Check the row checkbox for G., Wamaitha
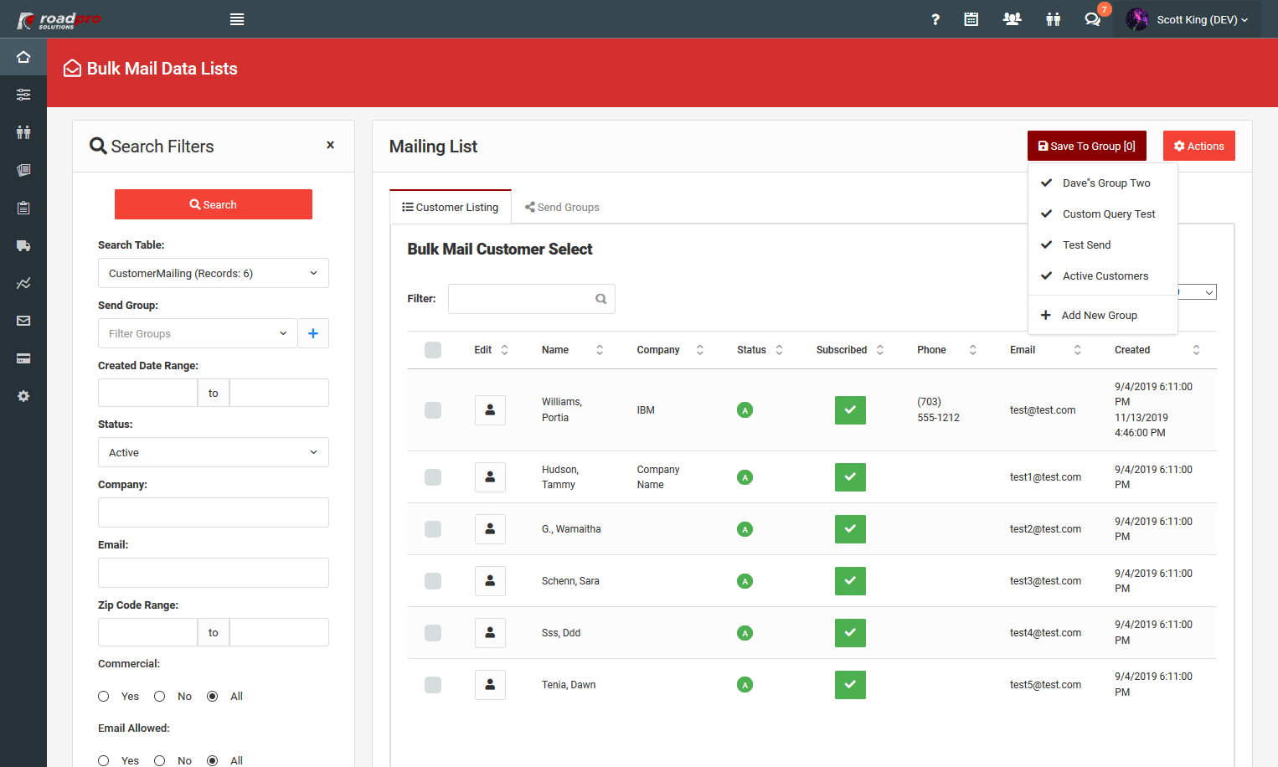This screenshot has height=767, width=1278. [433, 529]
